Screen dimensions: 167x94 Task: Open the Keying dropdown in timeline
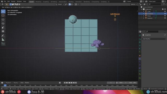click(16, 83)
